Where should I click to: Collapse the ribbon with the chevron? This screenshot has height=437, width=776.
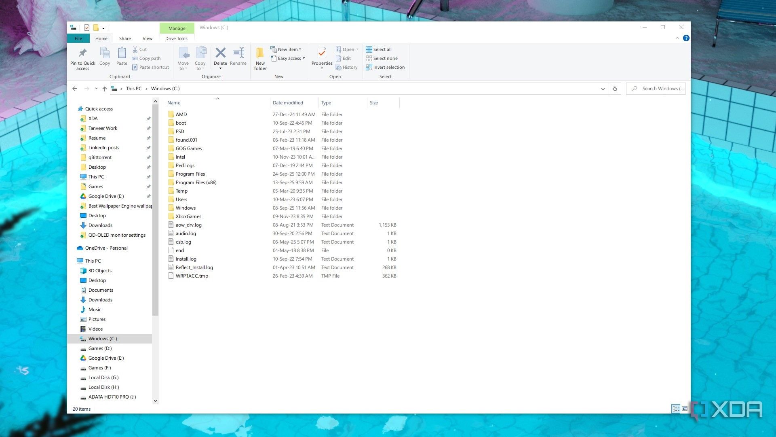[677, 38]
